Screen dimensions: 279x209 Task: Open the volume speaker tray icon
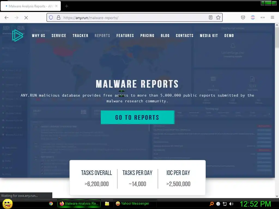click(231, 204)
